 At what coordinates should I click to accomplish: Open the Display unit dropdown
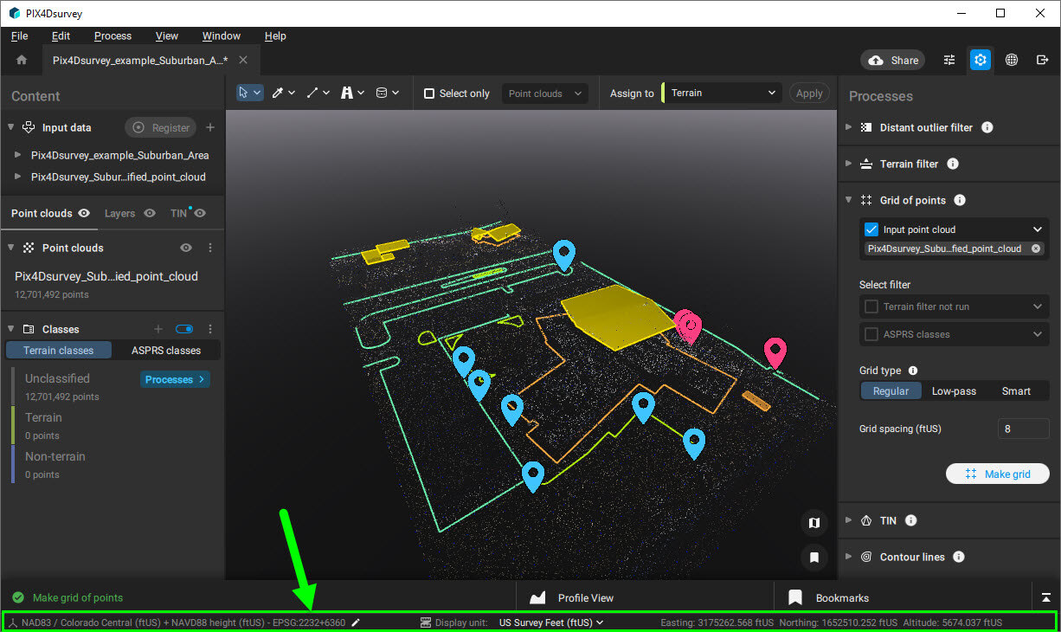point(551,622)
